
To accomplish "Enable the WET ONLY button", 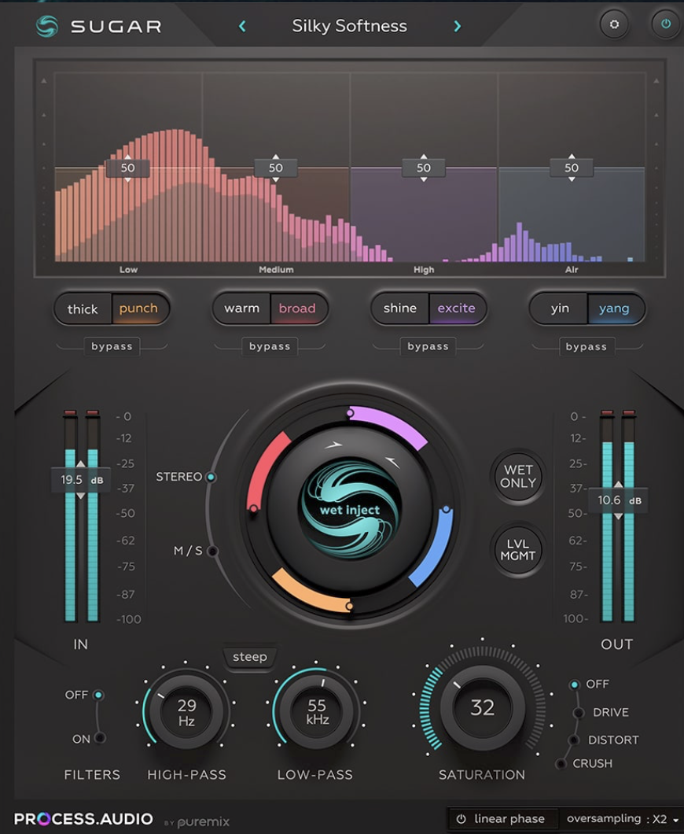I will pyautogui.click(x=517, y=477).
